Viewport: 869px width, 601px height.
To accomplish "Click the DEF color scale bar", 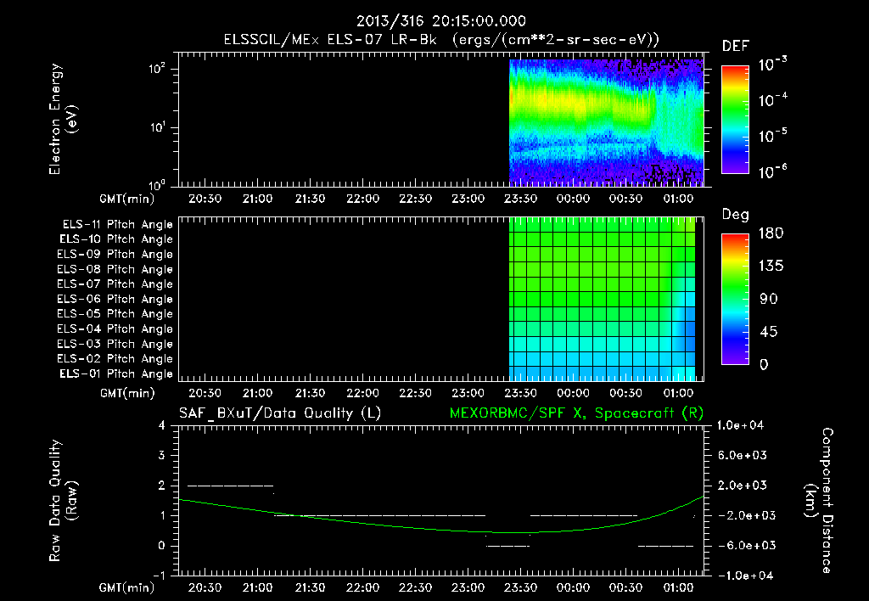I will tap(735, 119).
